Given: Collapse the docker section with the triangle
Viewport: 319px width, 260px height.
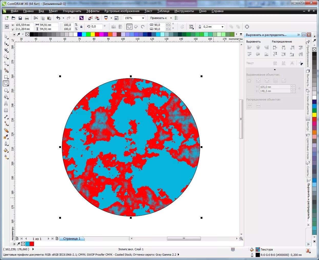Looking at the screenshot, I should coord(275,69).
